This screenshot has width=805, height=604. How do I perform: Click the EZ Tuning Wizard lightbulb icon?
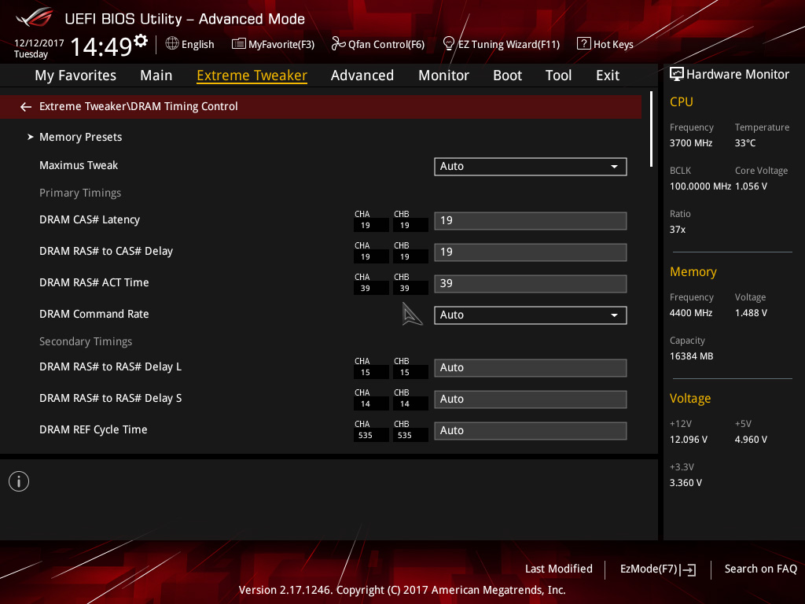click(x=449, y=44)
